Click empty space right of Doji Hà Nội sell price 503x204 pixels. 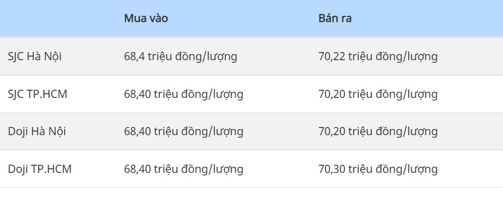click(472, 132)
